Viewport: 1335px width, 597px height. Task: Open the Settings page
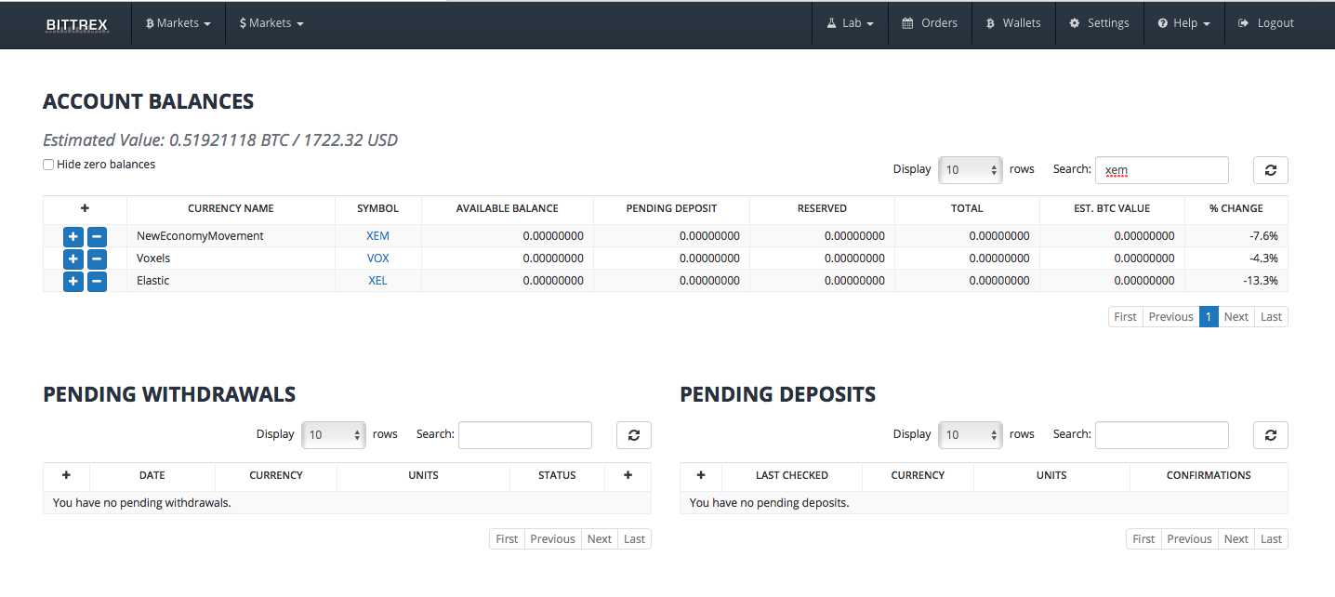pyautogui.click(x=1099, y=23)
